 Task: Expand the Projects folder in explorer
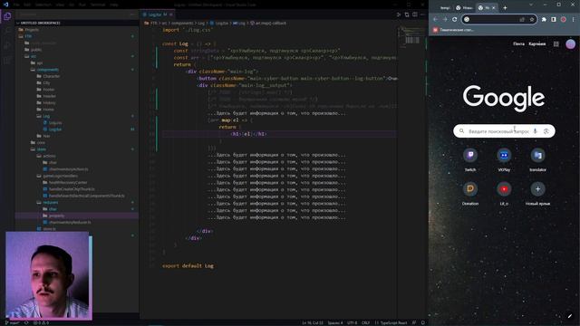[32, 30]
